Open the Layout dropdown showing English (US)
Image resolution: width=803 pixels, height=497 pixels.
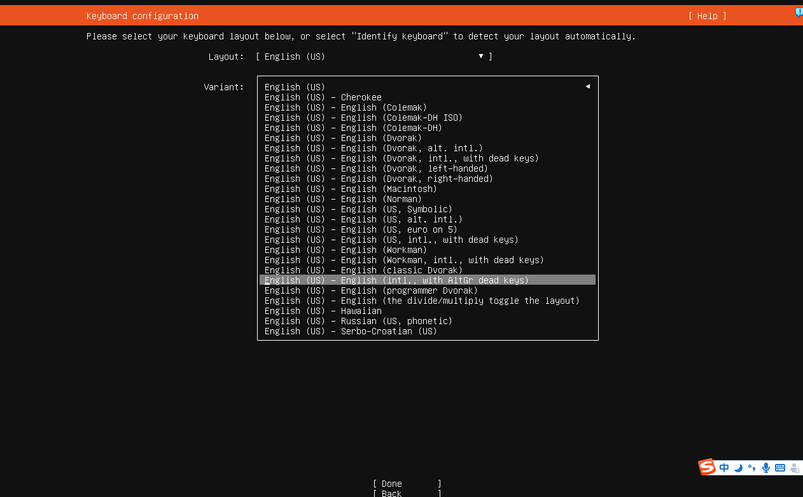(374, 57)
